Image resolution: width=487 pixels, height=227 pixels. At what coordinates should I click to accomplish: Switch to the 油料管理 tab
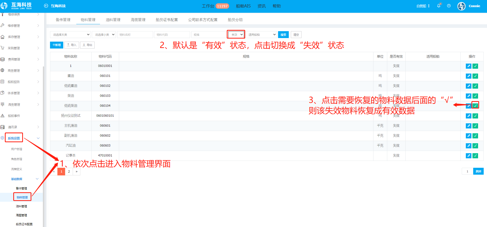113,20
